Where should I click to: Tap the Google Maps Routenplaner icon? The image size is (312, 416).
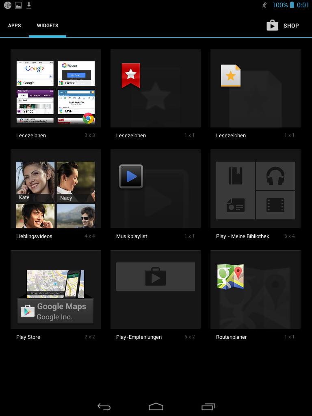[x=230, y=277]
